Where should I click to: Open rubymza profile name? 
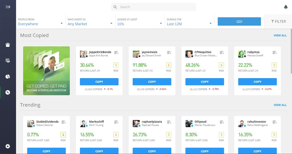(x=253, y=52)
